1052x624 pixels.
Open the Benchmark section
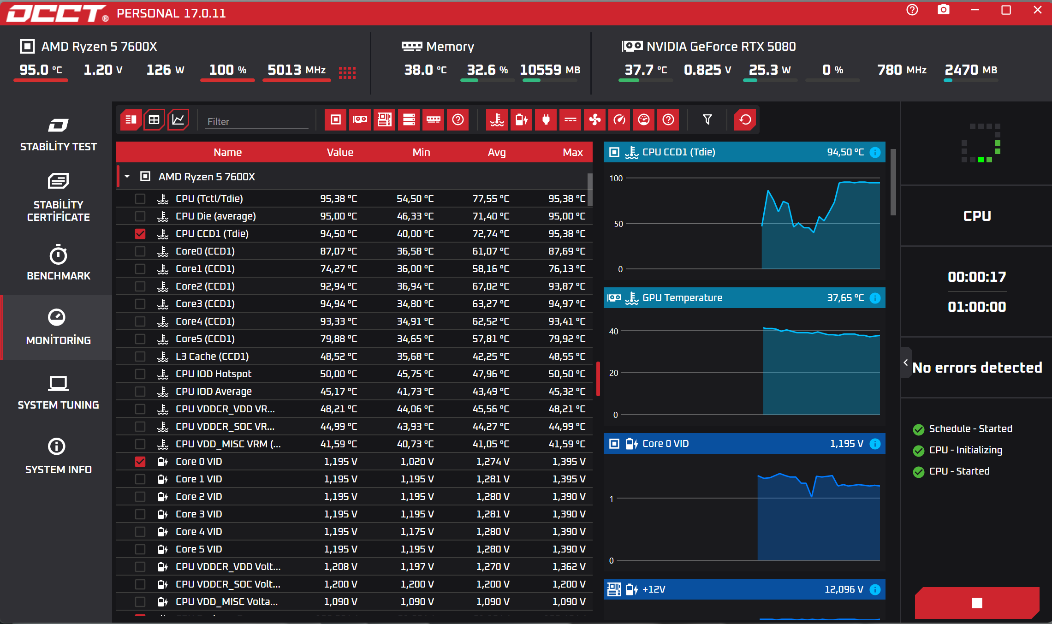pyautogui.click(x=58, y=263)
